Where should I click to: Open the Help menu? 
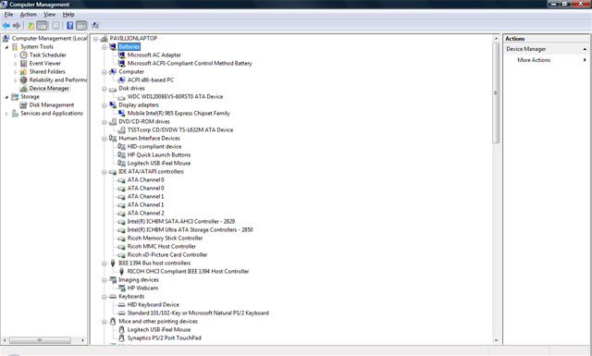coord(68,15)
